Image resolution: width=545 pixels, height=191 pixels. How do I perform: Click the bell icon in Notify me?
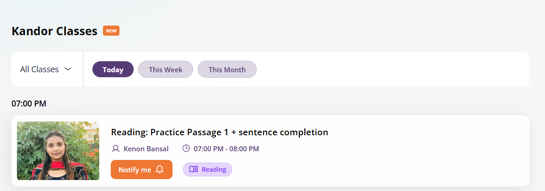pos(159,170)
